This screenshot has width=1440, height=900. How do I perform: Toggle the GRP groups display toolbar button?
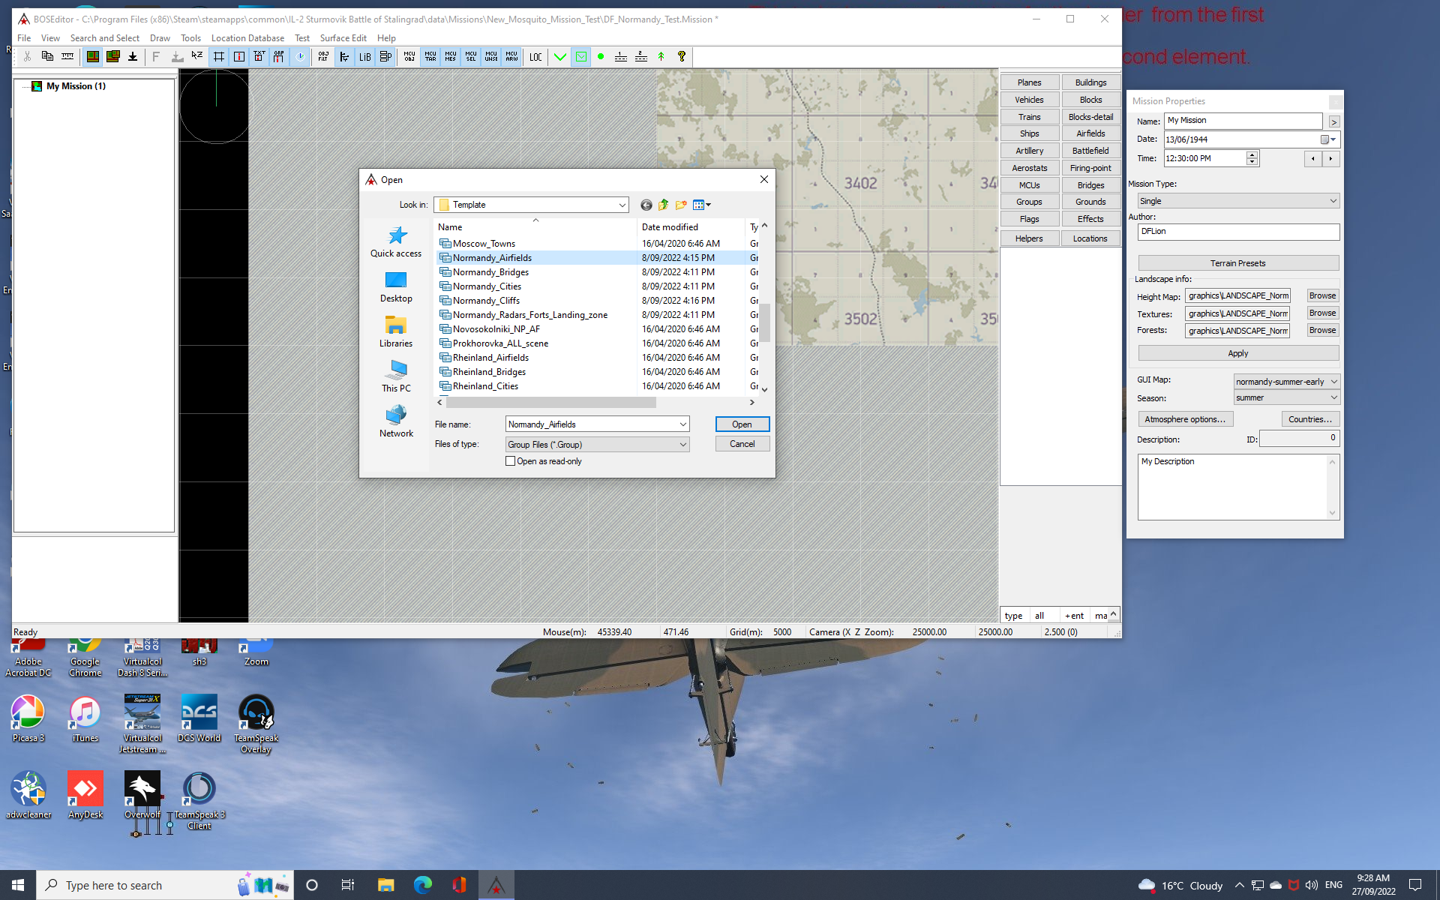click(x=279, y=57)
